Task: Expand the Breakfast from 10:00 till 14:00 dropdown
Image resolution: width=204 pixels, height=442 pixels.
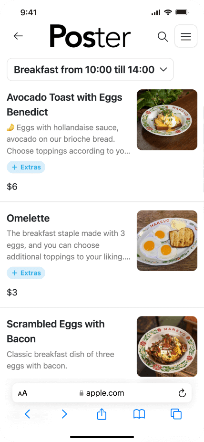Action: (x=91, y=69)
